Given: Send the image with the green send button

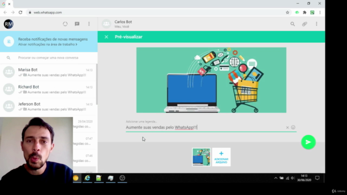Looking at the screenshot, I should (309, 142).
